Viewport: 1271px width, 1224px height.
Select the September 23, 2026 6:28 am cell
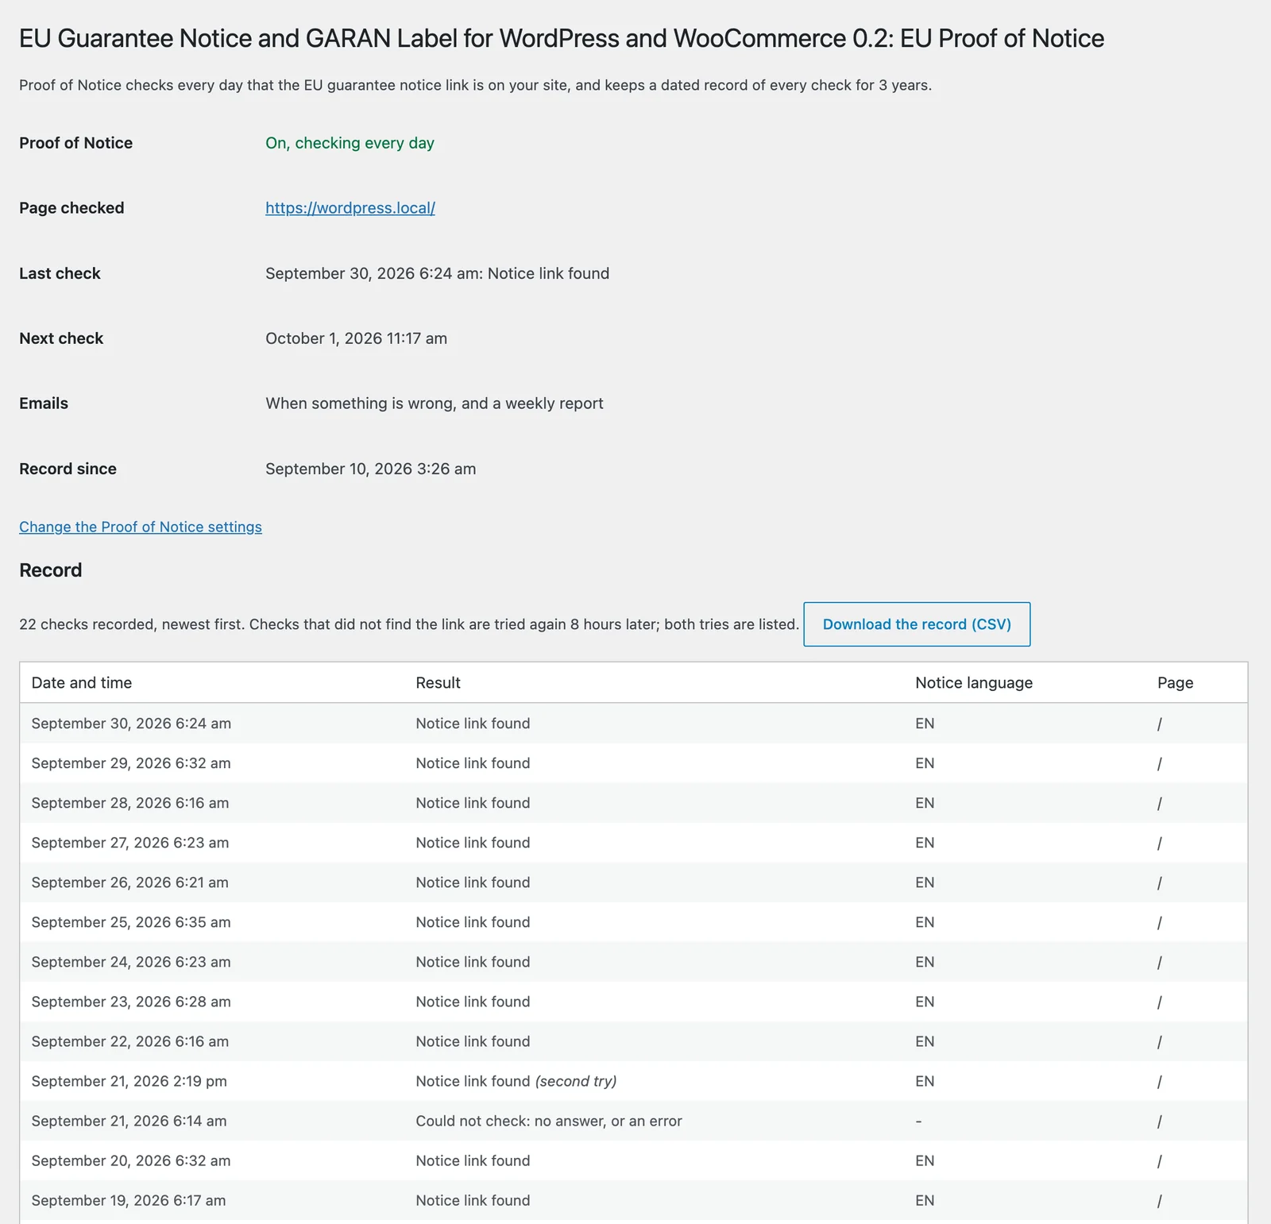131,1002
